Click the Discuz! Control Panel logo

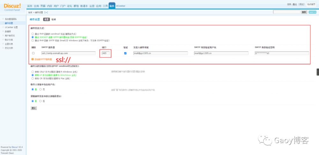pos(12,7)
